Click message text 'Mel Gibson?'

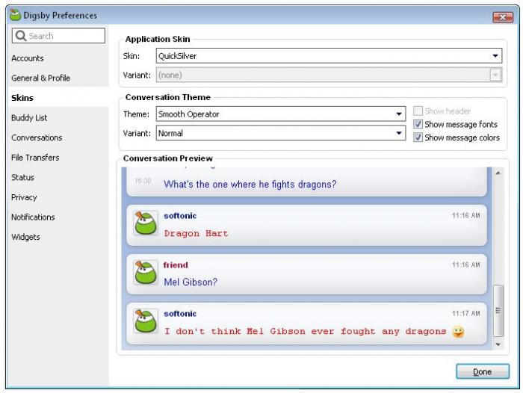click(191, 282)
